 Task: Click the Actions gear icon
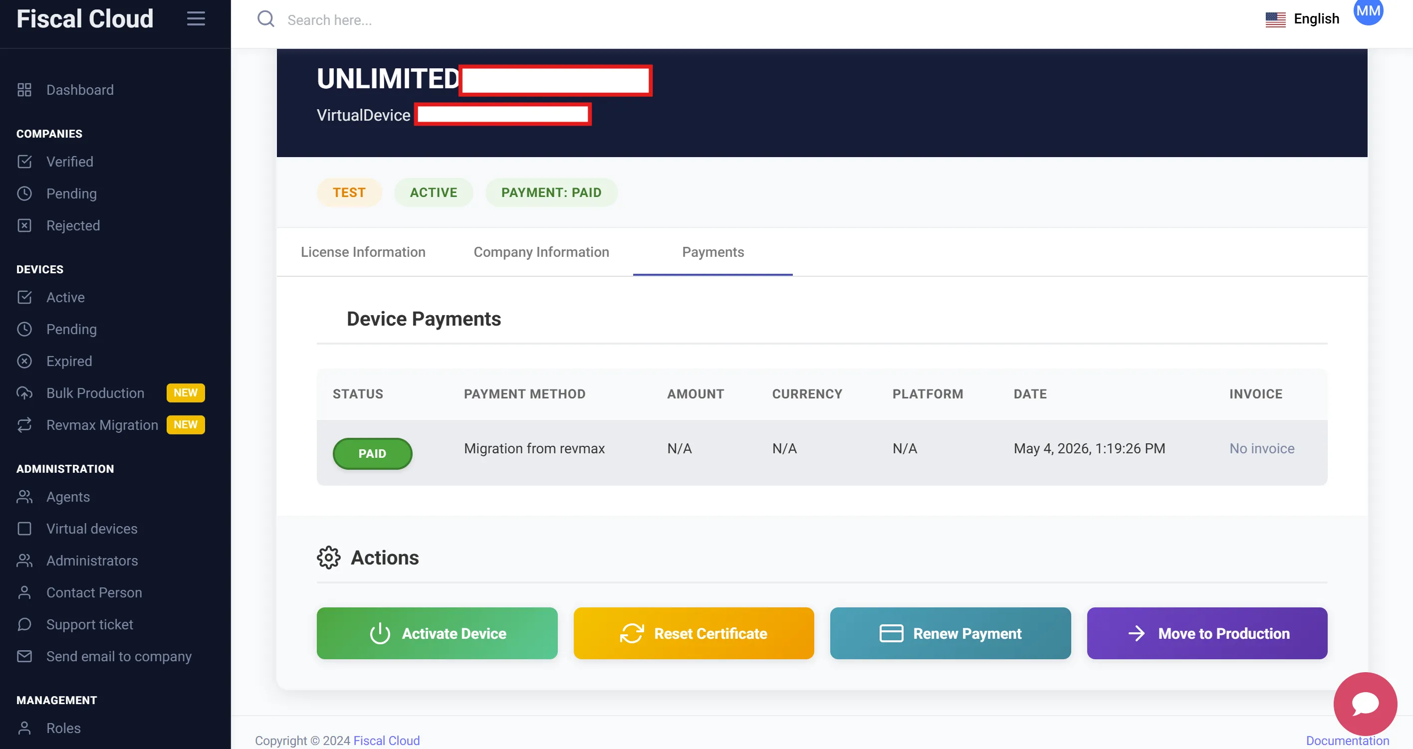click(x=329, y=558)
